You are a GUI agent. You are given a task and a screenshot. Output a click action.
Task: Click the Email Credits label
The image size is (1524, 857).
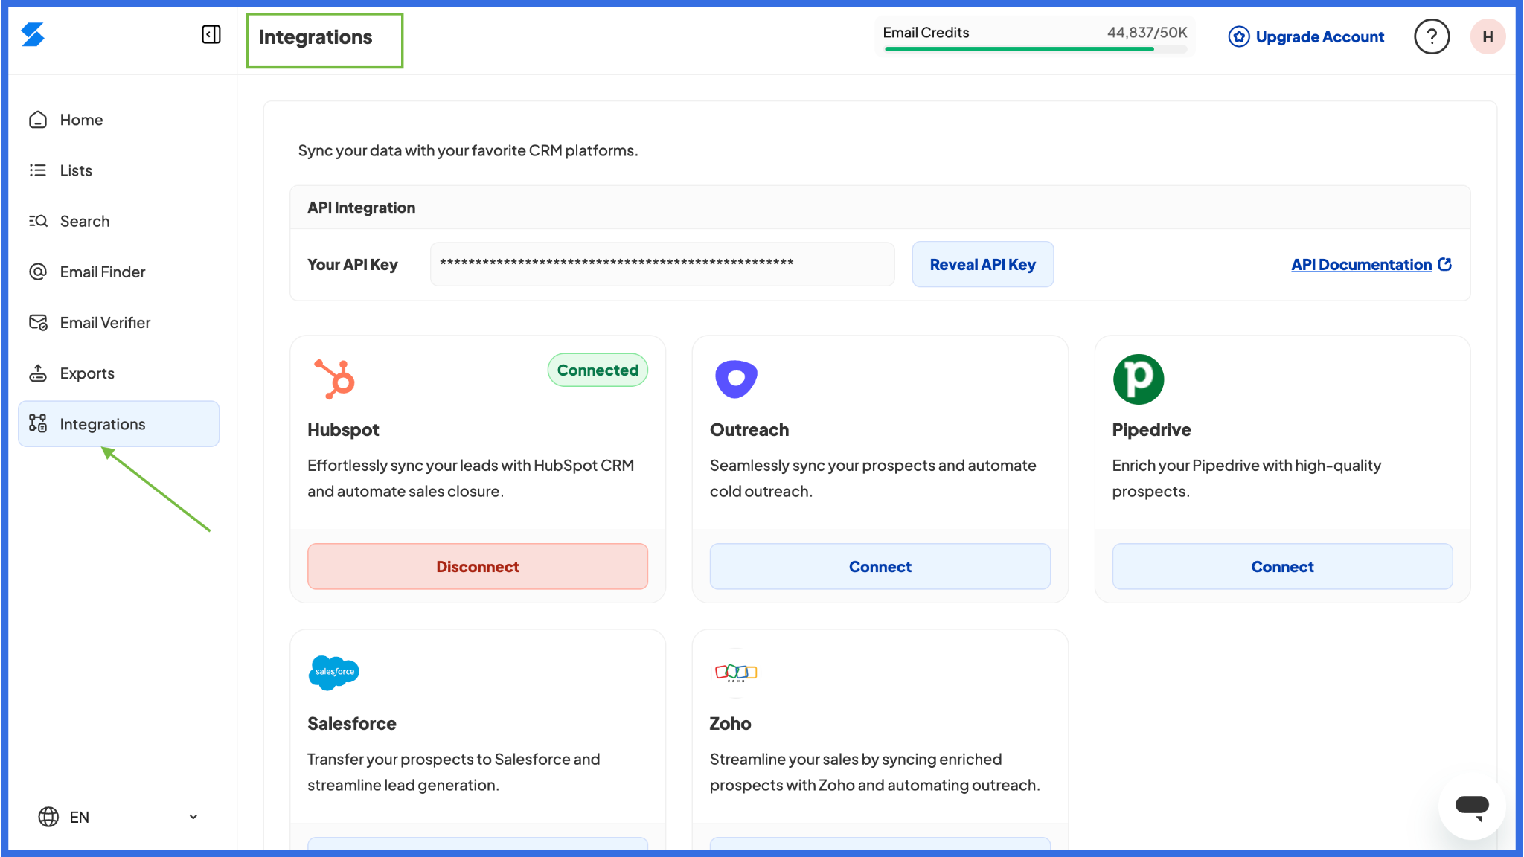pyautogui.click(x=926, y=32)
